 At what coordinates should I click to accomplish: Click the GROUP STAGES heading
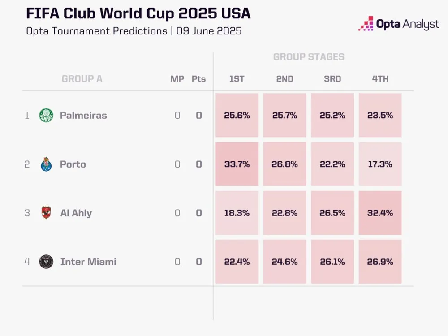pyautogui.click(x=309, y=57)
